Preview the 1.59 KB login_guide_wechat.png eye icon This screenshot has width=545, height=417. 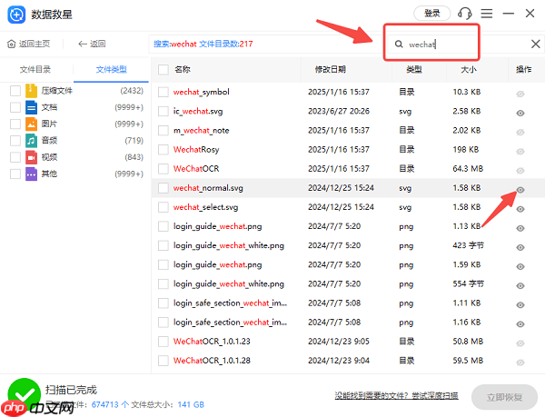click(x=520, y=267)
